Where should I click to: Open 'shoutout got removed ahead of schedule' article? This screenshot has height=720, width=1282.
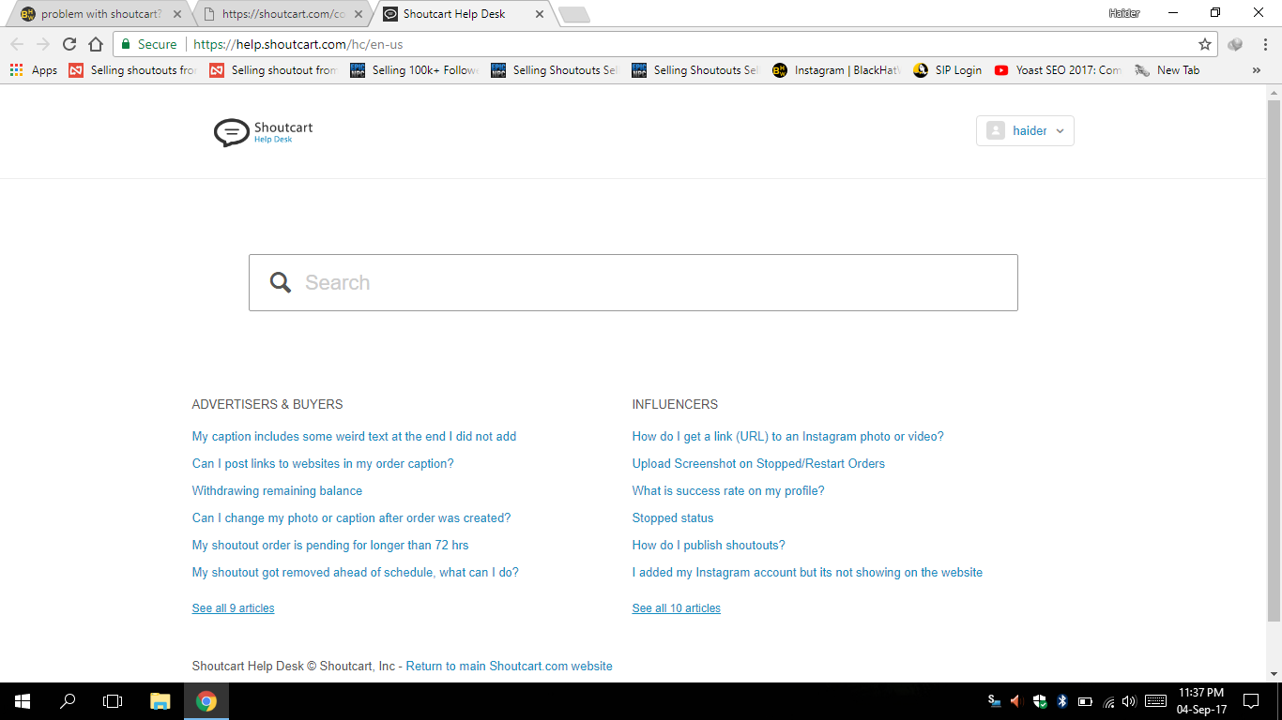point(356,573)
